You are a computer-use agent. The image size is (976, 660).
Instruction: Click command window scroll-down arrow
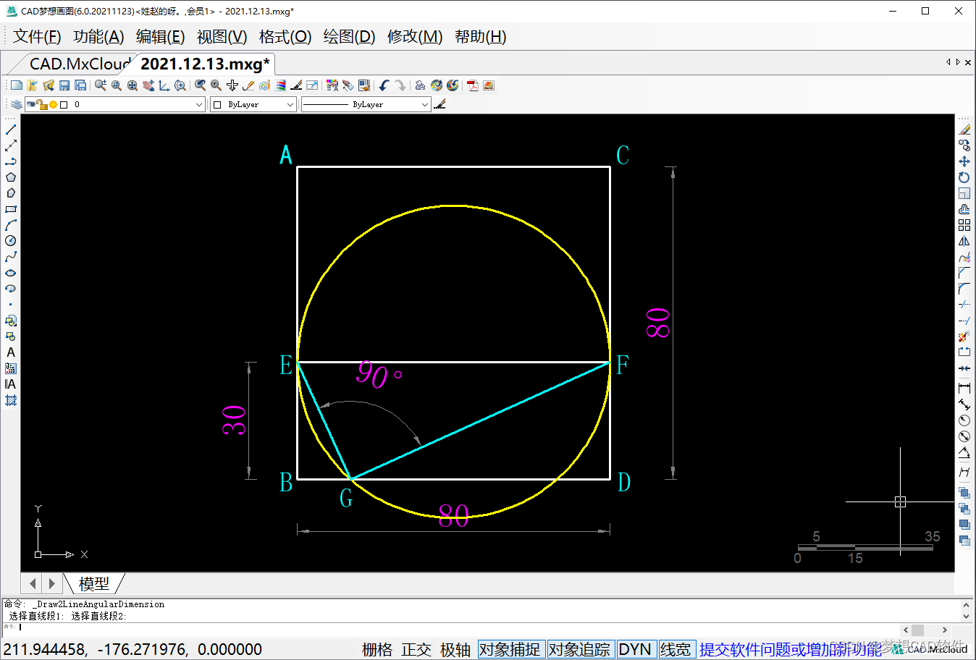(966, 617)
